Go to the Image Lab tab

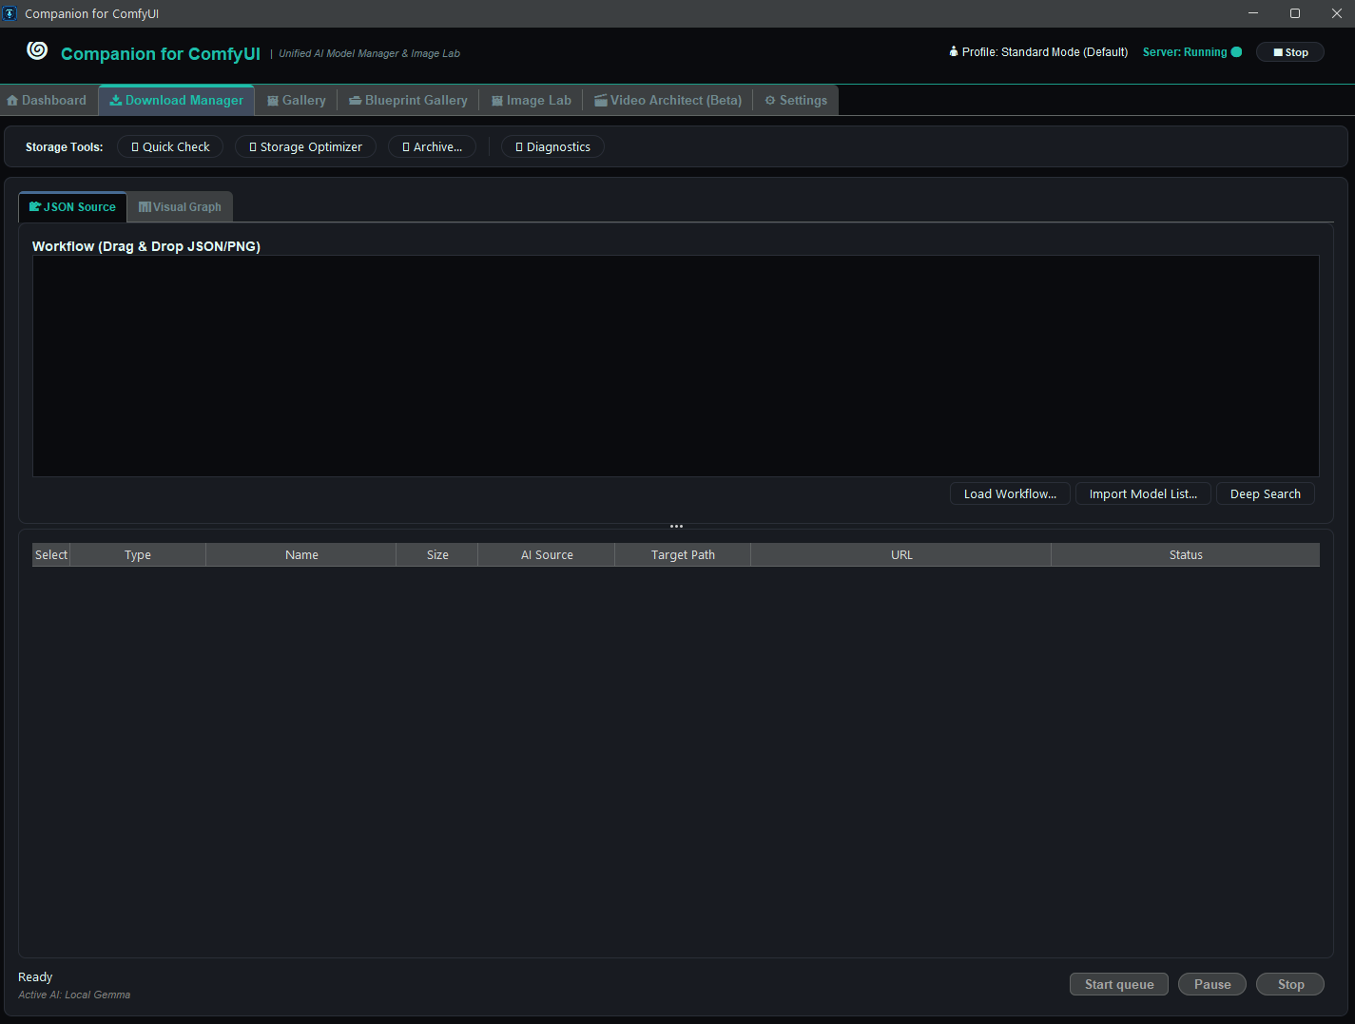pos(532,100)
